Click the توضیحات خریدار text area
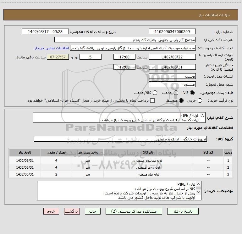The image size is (242, 234). [119, 191]
